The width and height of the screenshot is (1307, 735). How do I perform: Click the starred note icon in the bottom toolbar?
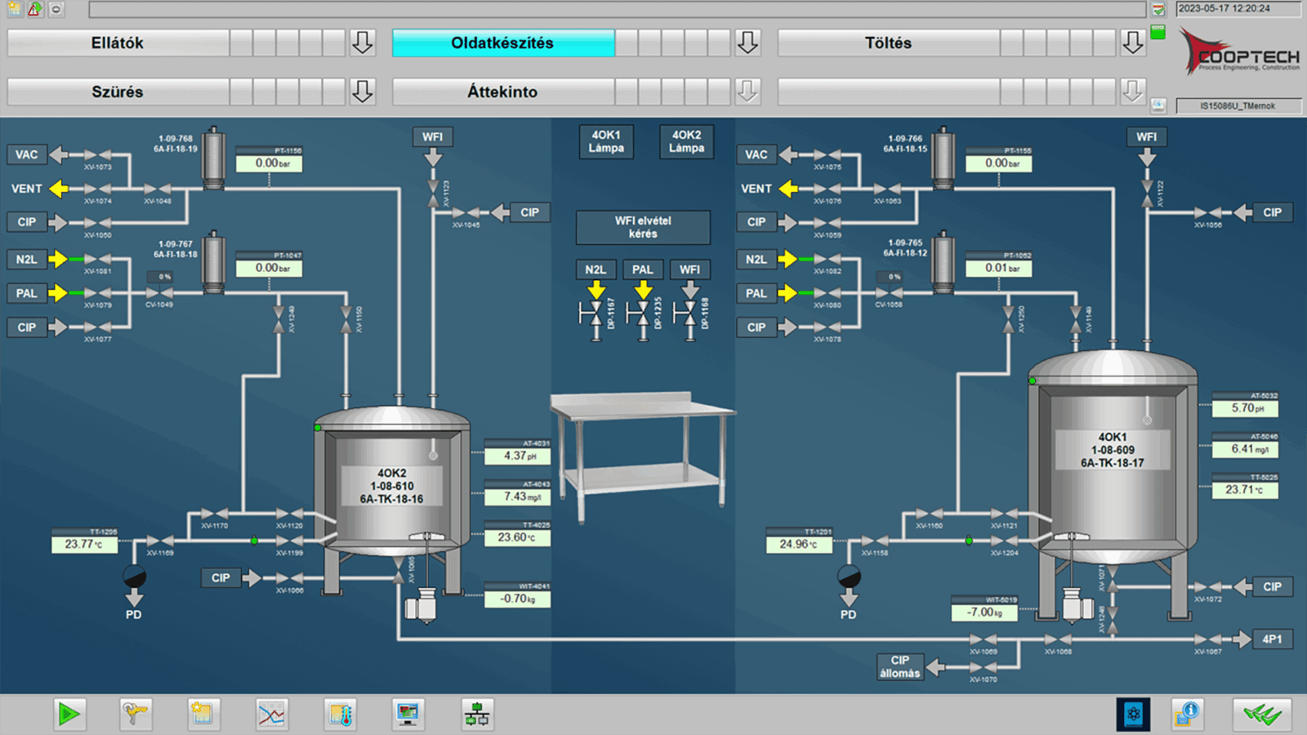pos(203,715)
